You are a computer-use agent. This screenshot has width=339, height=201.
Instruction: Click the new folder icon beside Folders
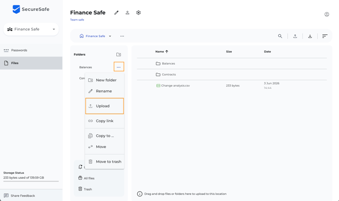118,55
